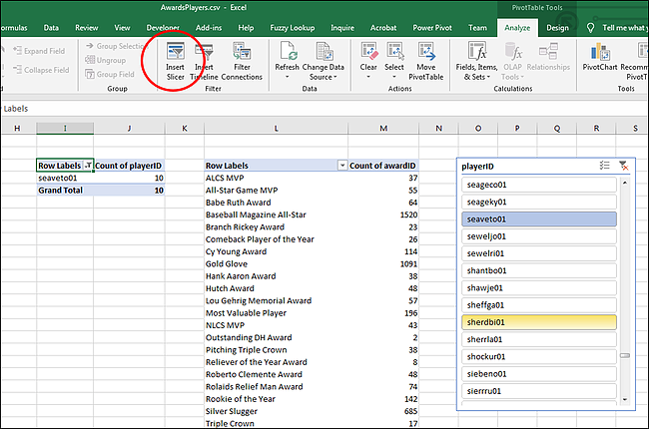Open Row Labels filter dropdown in column L
This screenshot has height=429, width=649.
[341, 165]
